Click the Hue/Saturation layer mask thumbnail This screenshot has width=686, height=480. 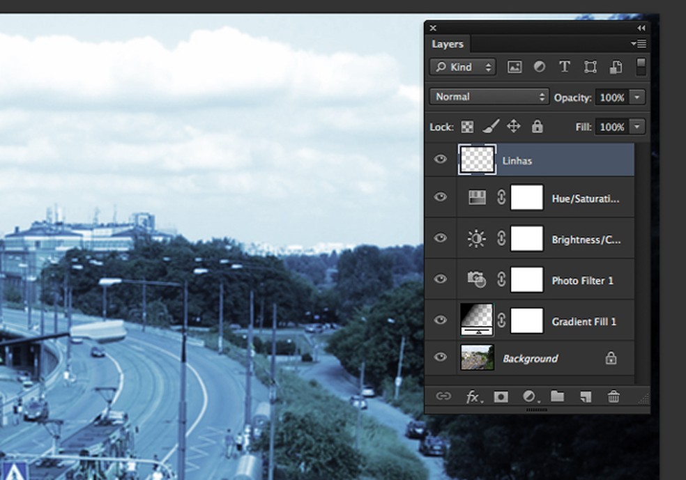point(526,198)
